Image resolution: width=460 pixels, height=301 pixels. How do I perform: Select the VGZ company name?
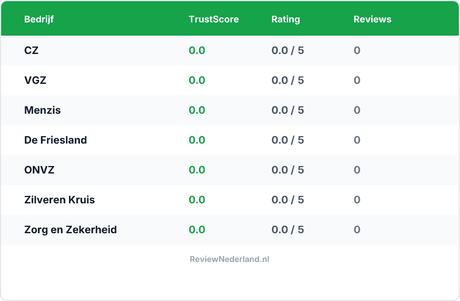point(35,80)
